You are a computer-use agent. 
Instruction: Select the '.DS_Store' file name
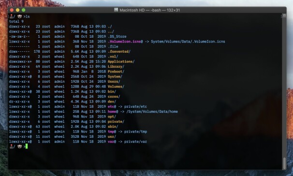(117, 36)
